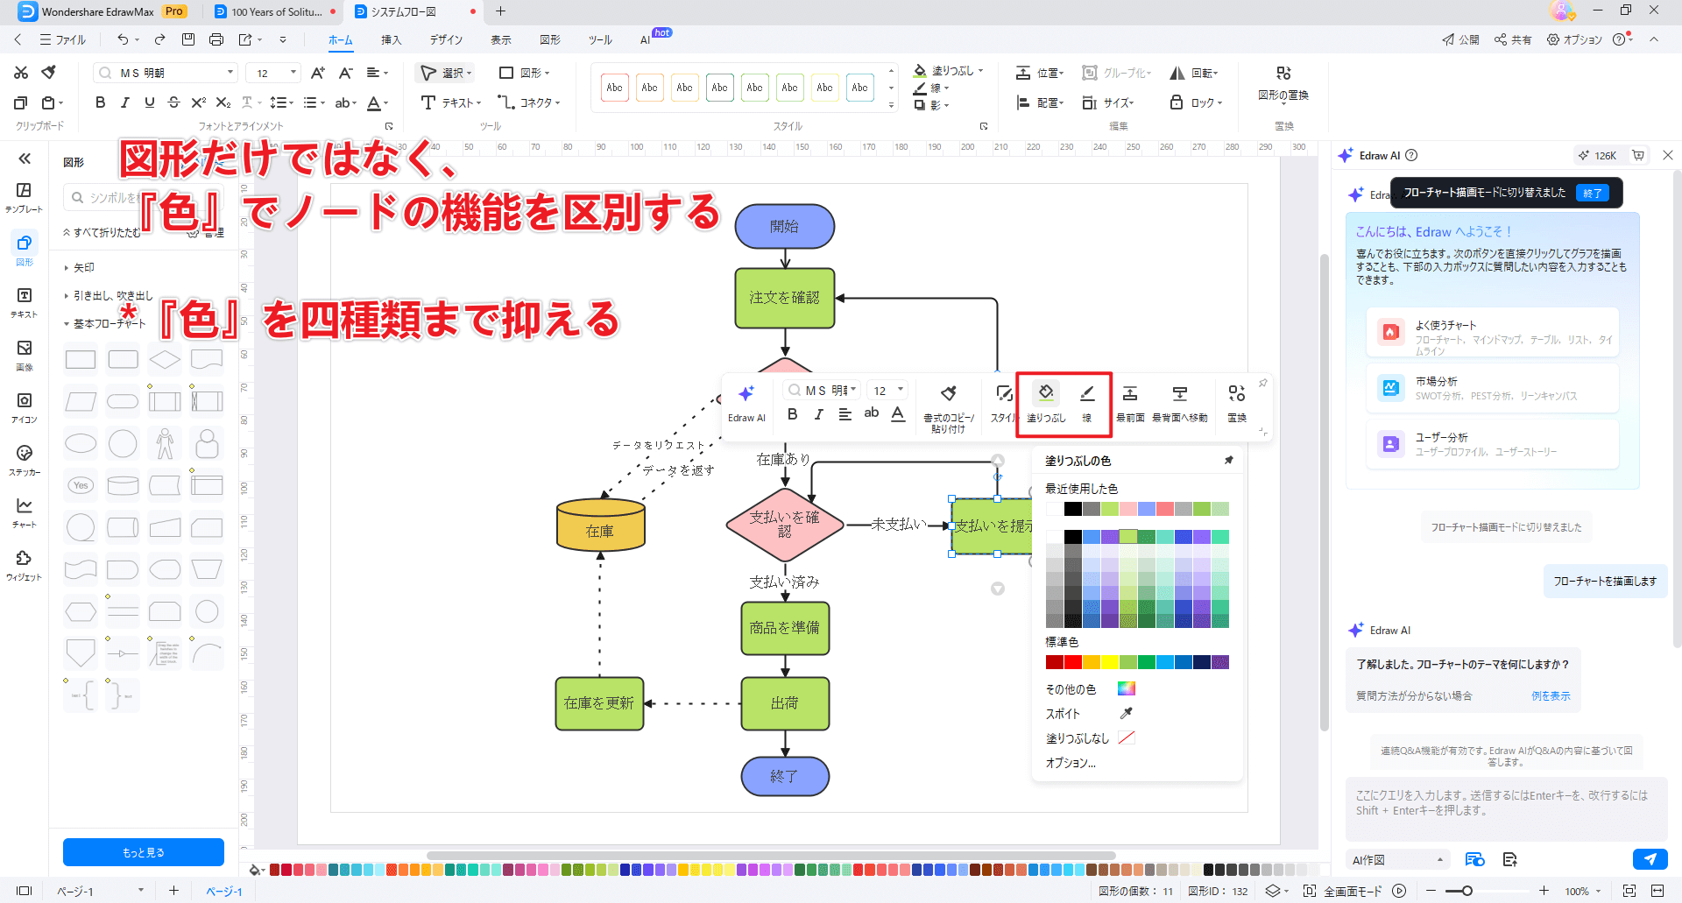
Task: Open the 回転 rotate dropdown
Action: [x=1194, y=73]
